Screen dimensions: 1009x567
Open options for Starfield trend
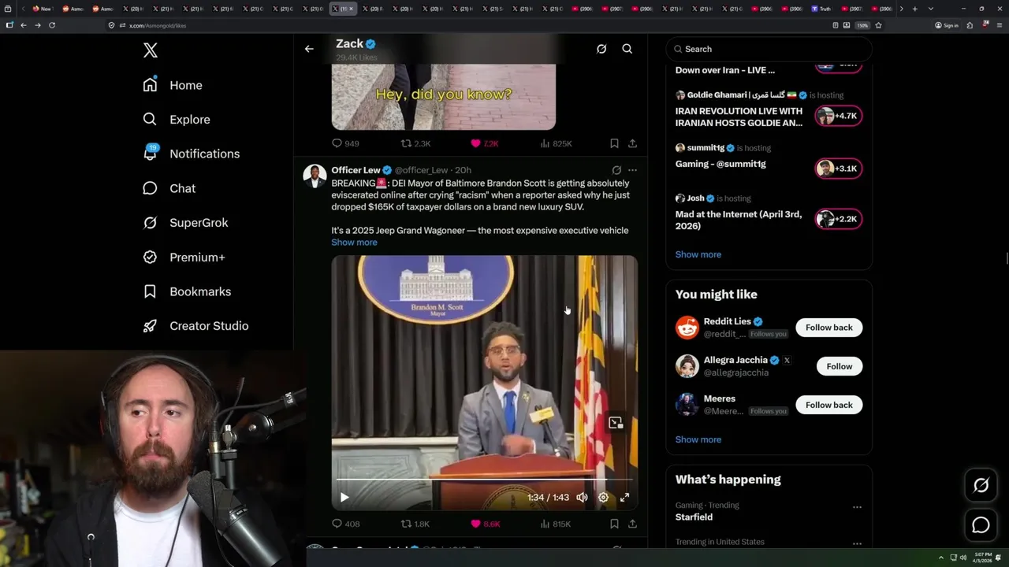(857, 507)
